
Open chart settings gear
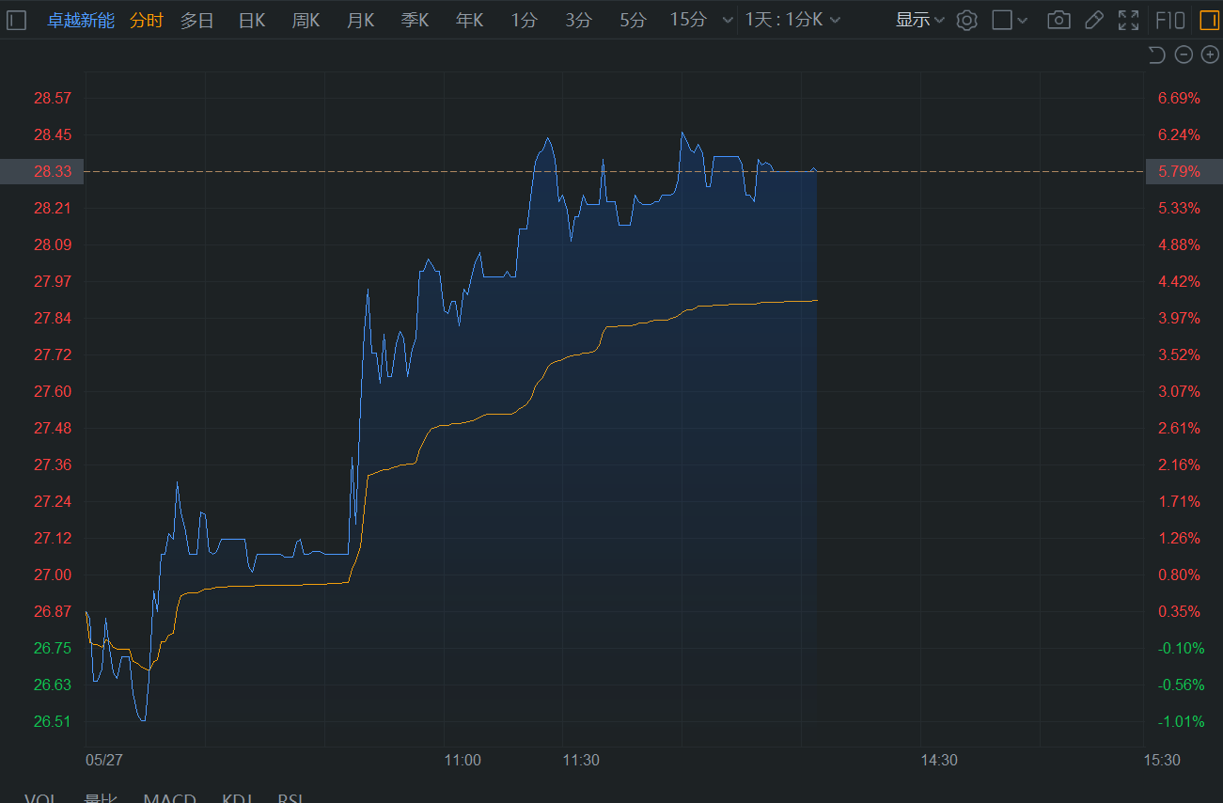(x=966, y=20)
